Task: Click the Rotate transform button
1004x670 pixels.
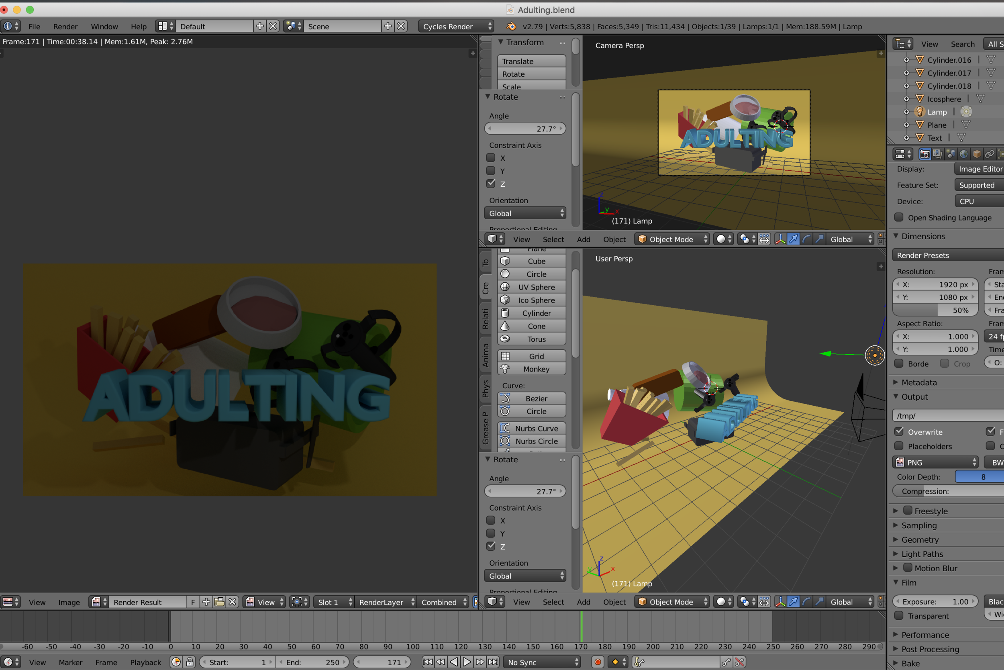Action: coord(531,74)
